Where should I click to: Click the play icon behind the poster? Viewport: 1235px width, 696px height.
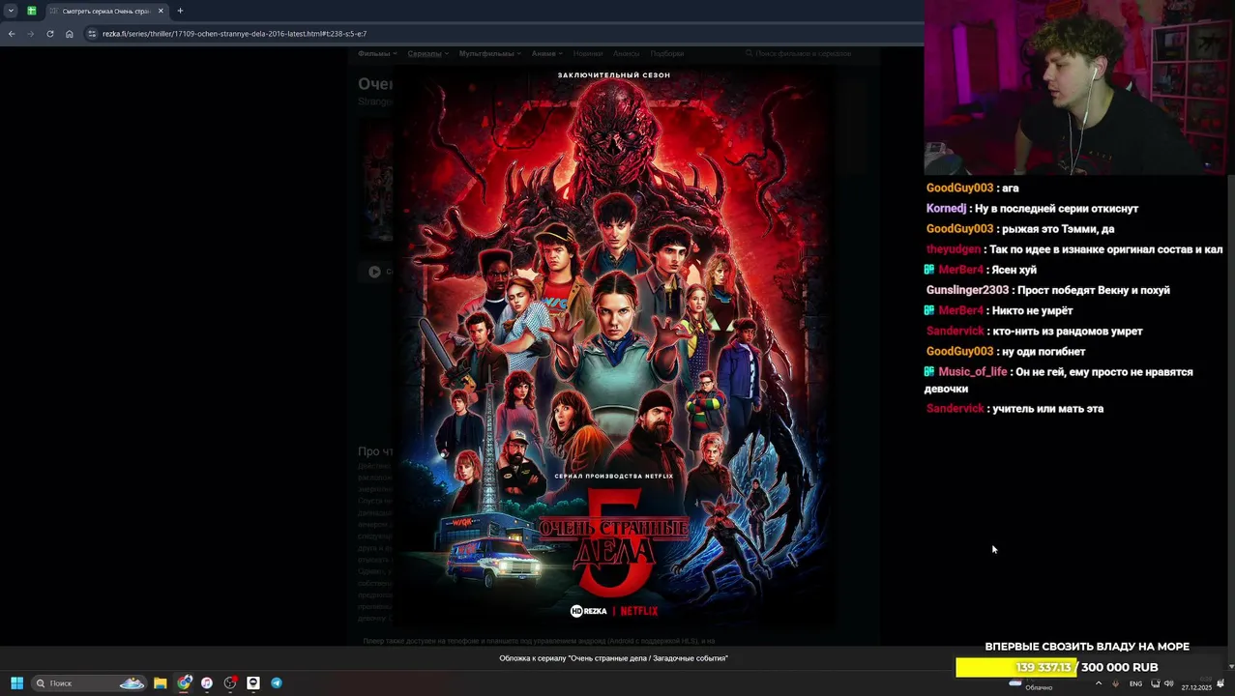point(374,272)
